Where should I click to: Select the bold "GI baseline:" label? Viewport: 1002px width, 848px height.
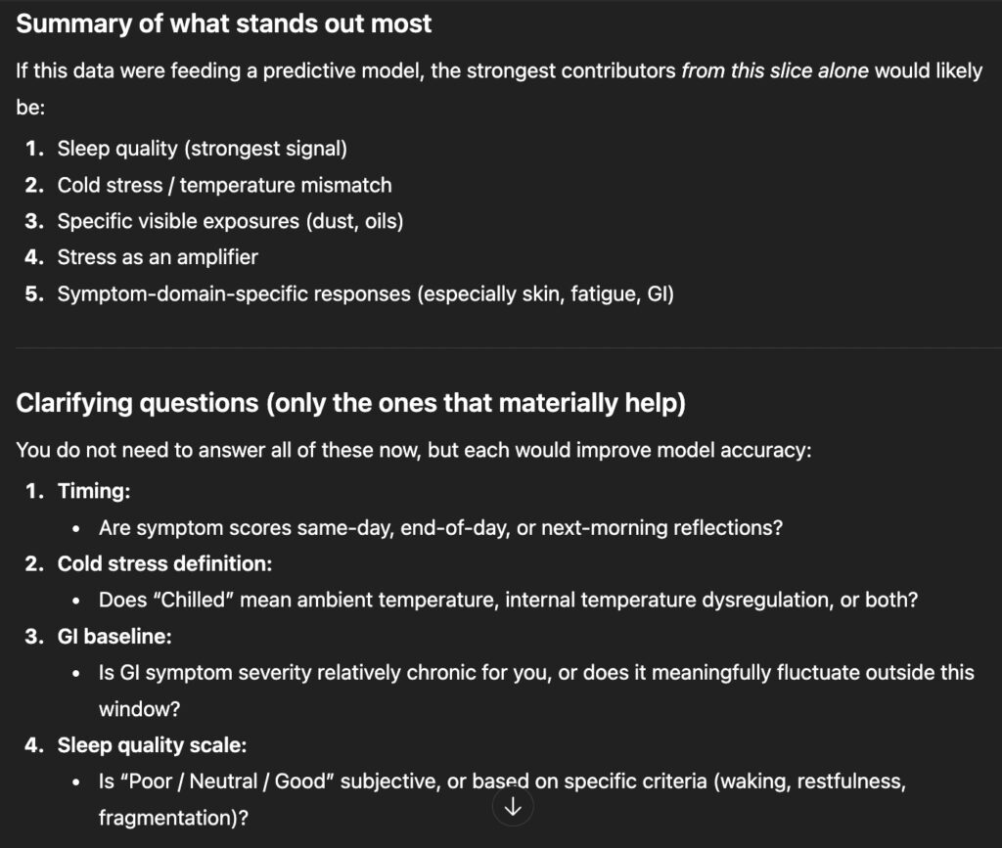pyautogui.click(x=114, y=637)
